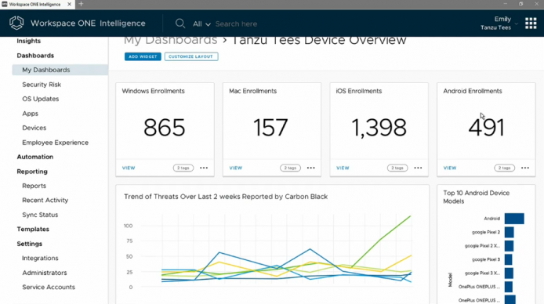Click the Workspace ONE Intelligence logo icon
544x304 pixels.
(x=16, y=24)
